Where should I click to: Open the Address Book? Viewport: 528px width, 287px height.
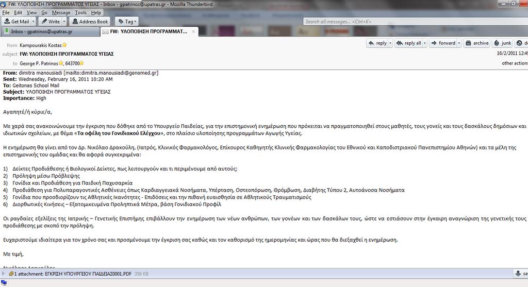[90, 22]
